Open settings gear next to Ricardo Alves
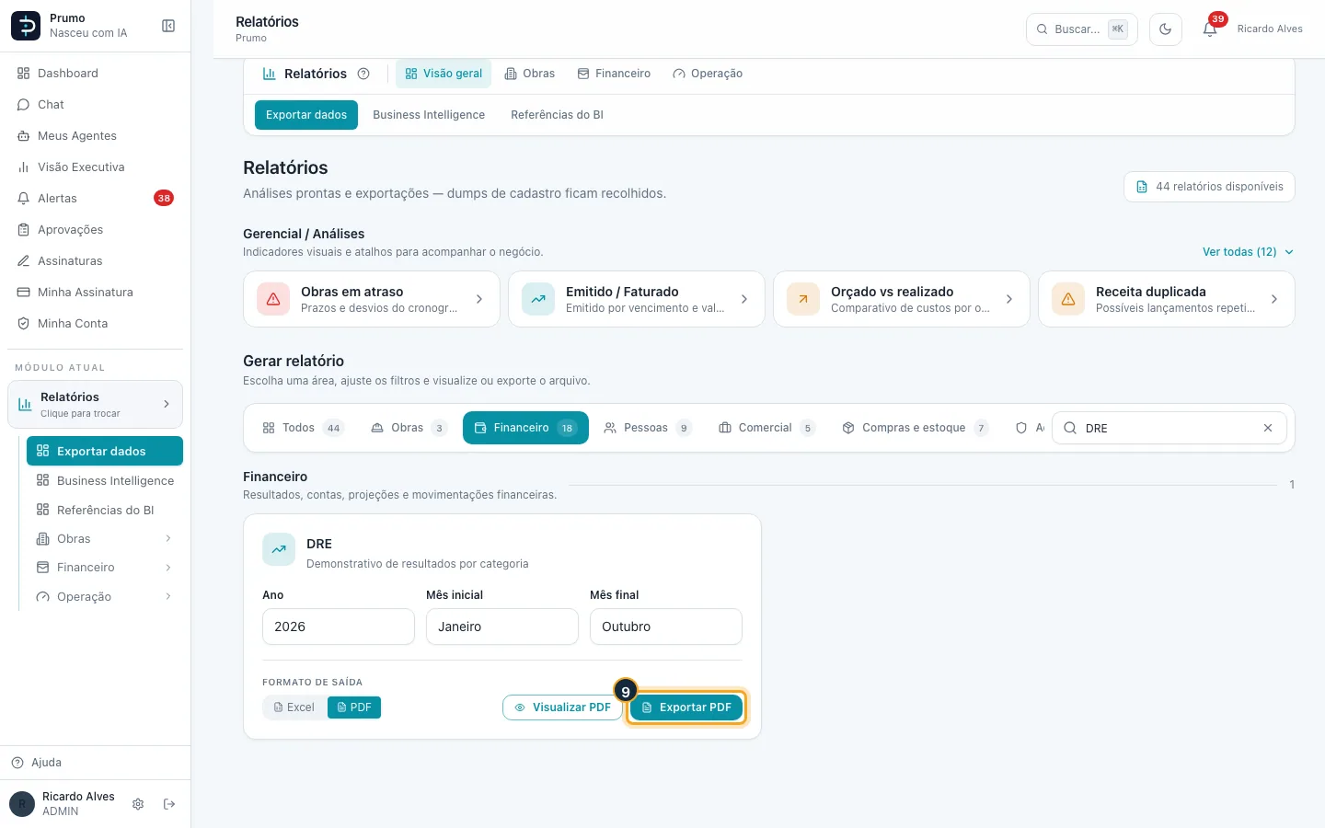This screenshot has width=1325, height=828. [x=138, y=804]
